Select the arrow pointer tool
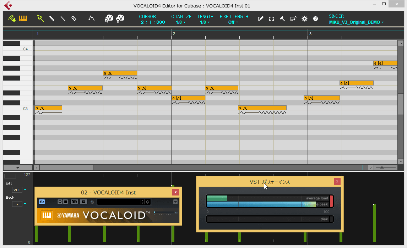The height and width of the screenshot is (248, 407). (x=40, y=18)
